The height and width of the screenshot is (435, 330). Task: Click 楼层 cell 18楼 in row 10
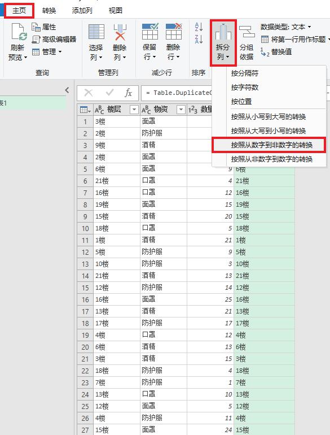117,228
